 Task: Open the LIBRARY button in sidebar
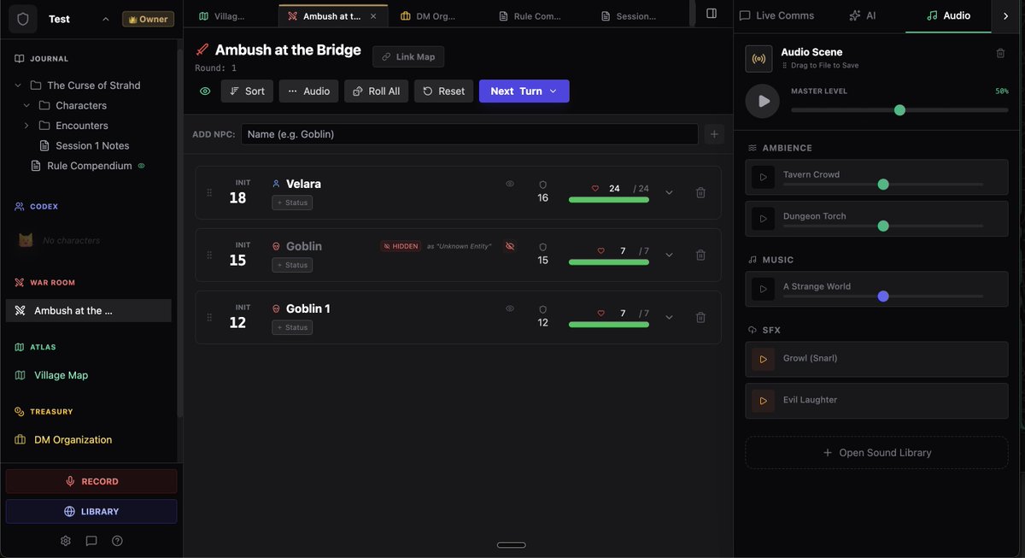click(91, 511)
